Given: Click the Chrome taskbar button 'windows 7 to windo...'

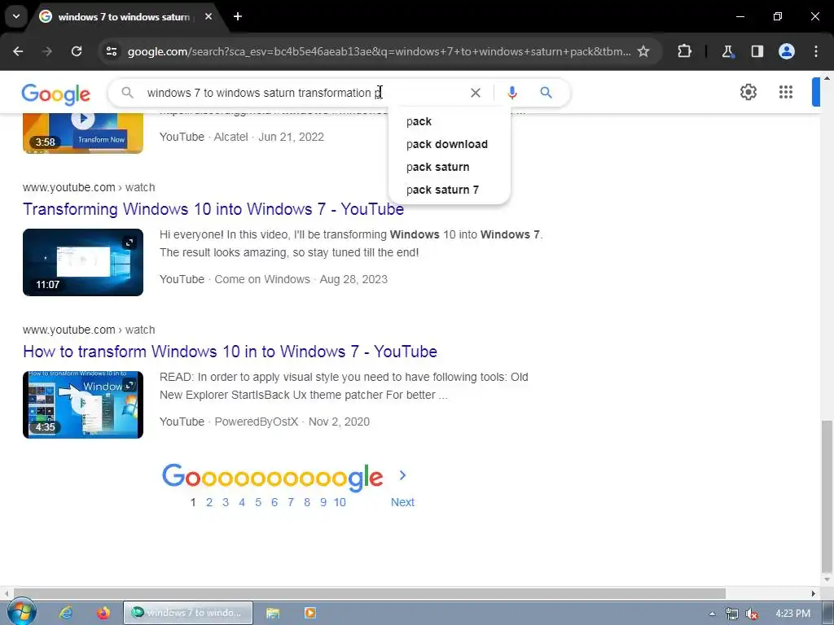Looking at the screenshot, I should pos(188,613).
